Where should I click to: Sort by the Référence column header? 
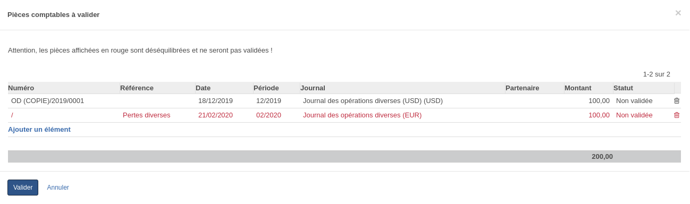point(157,88)
